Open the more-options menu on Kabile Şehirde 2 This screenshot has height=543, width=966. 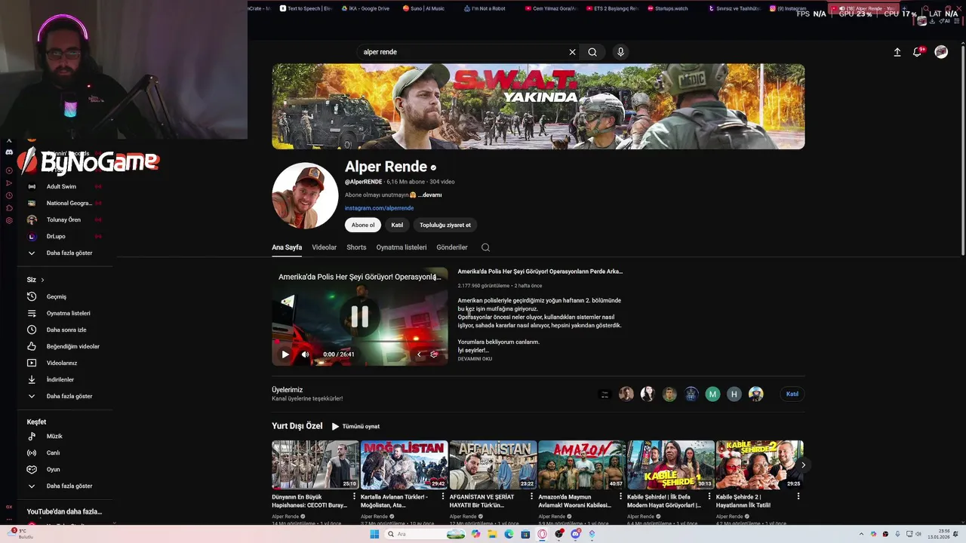[798, 496]
